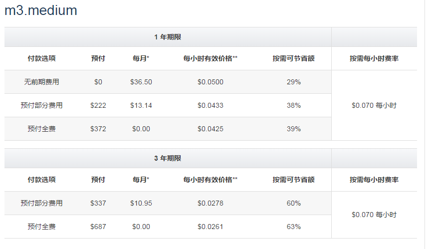Click 每小时有效价格 header in 3-year table
This screenshot has height=249, width=436.
(210, 180)
